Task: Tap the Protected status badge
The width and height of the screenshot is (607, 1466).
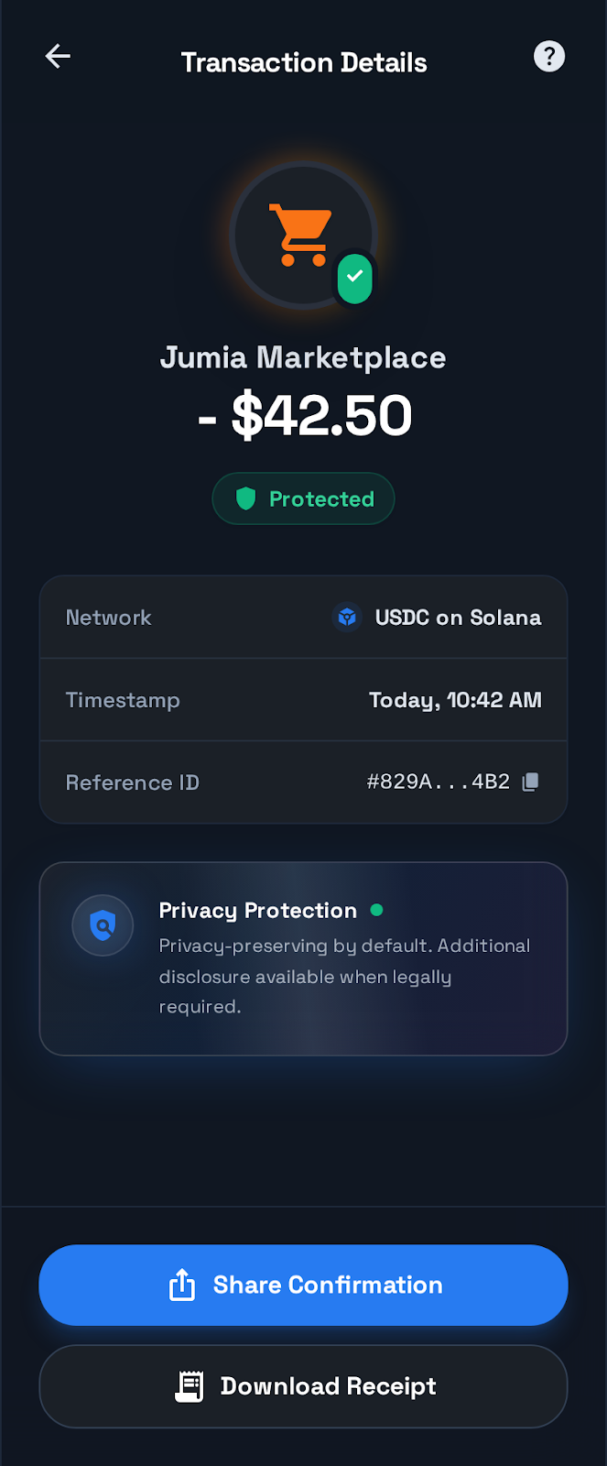Action: coord(303,498)
